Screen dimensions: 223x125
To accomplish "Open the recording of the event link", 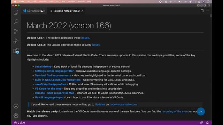I will [x=175, y=111].
